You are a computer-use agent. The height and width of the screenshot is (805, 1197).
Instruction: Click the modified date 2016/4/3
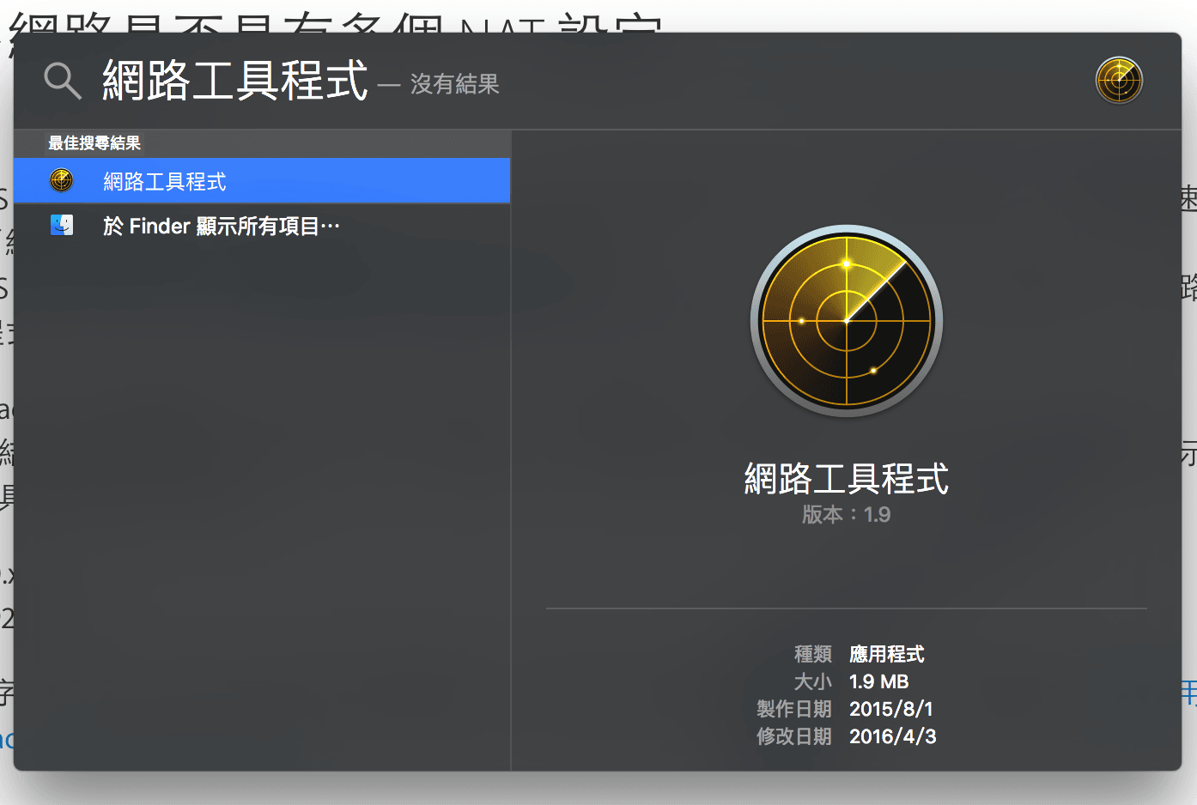pos(893,736)
